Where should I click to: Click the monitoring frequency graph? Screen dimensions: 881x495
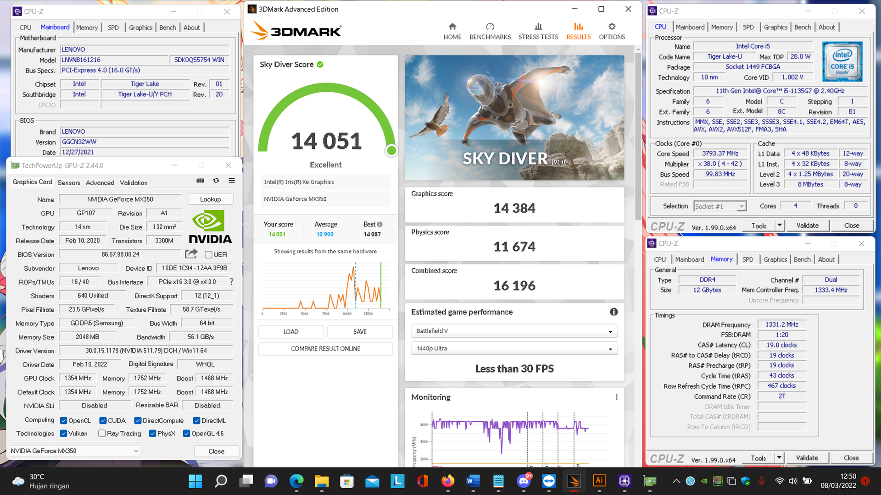coord(514,440)
